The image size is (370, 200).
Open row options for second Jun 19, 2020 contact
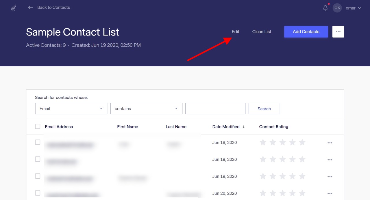[330, 160]
